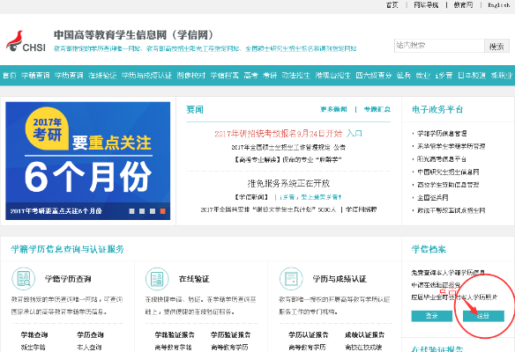Click the CHSI logo
This screenshot has width=515, height=352.
pos(26,41)
